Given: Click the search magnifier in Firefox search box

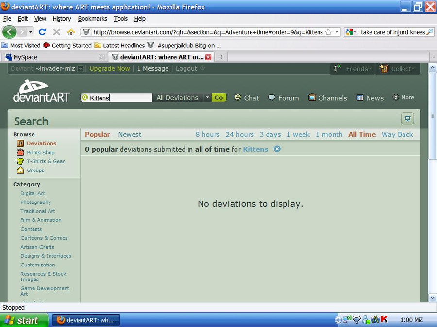Looking at the screenshot, I should (x=430, y=32).
